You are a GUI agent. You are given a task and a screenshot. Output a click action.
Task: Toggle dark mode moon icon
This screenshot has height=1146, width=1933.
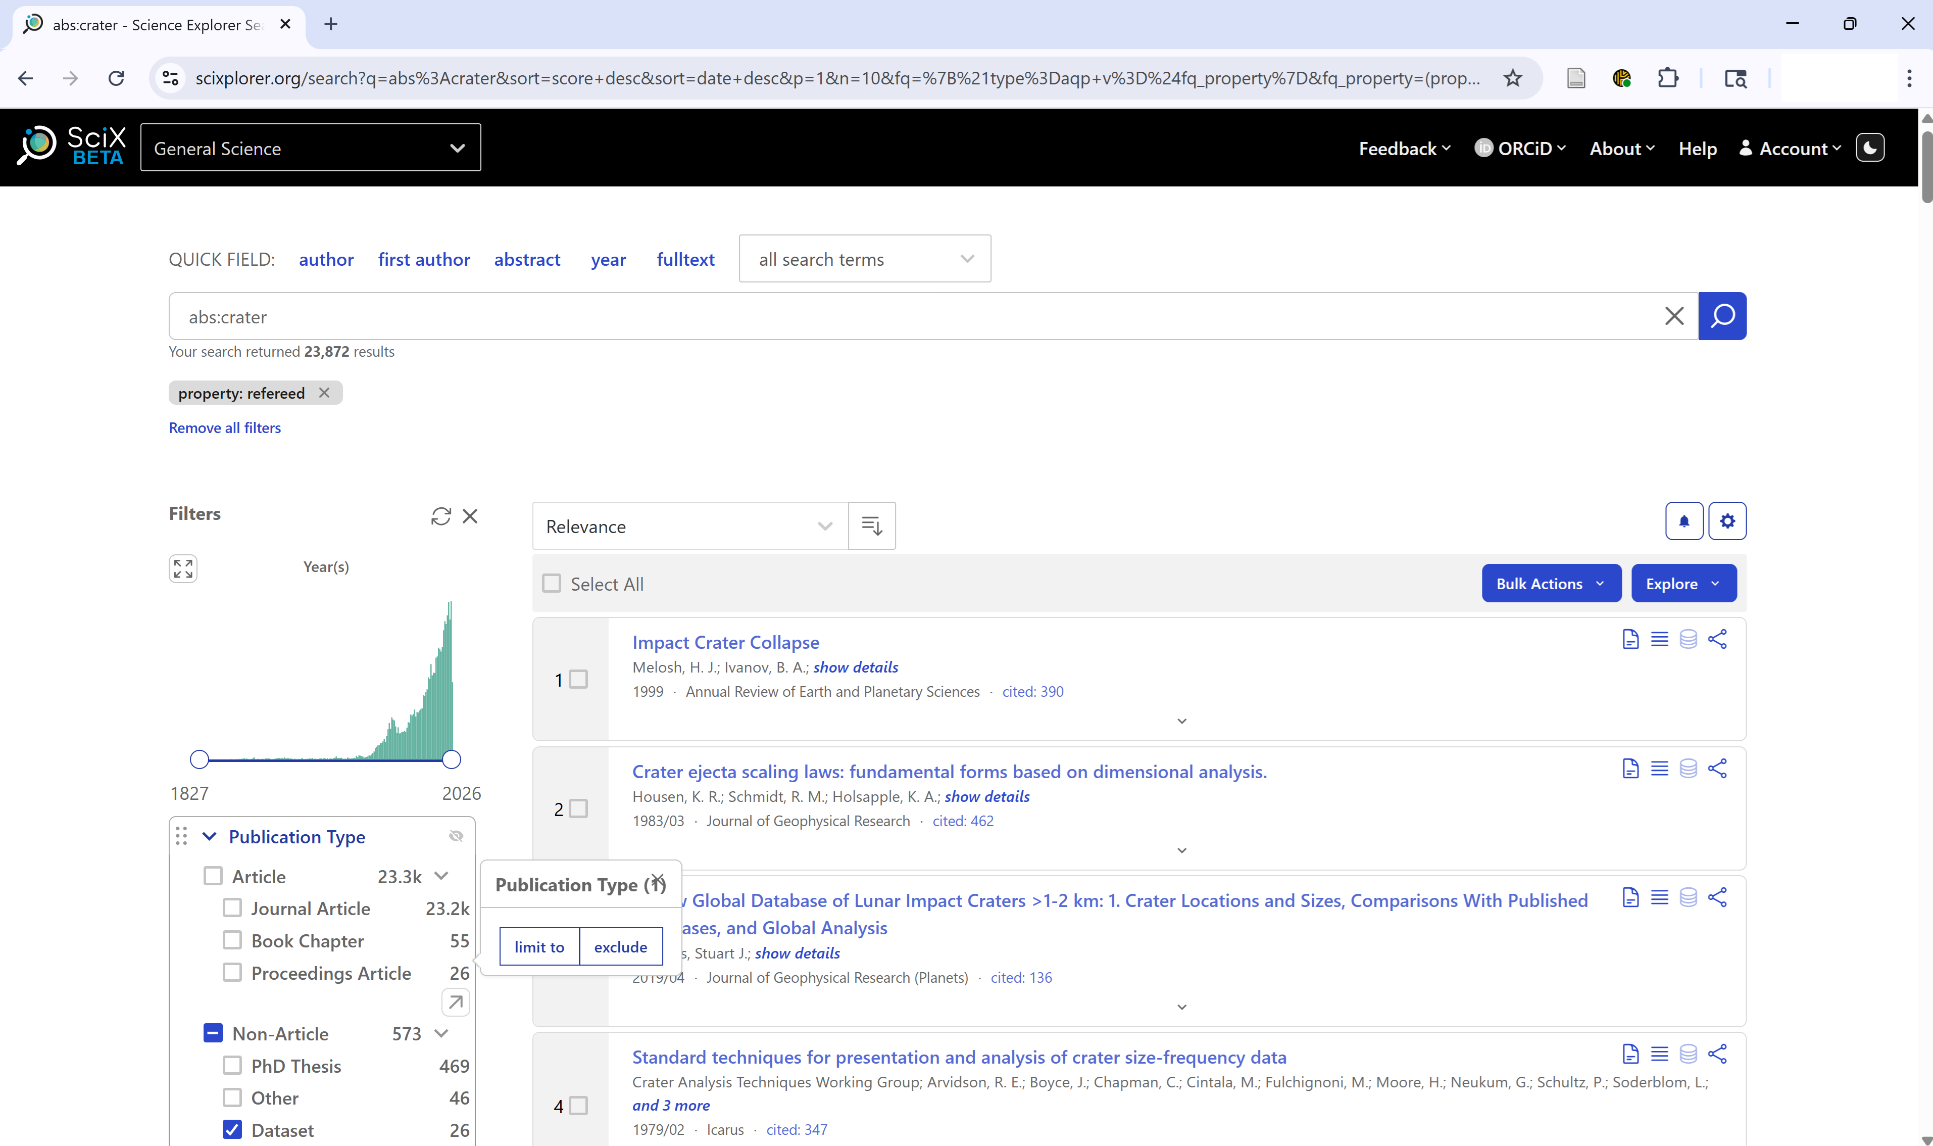click(x=1870, y=148)
